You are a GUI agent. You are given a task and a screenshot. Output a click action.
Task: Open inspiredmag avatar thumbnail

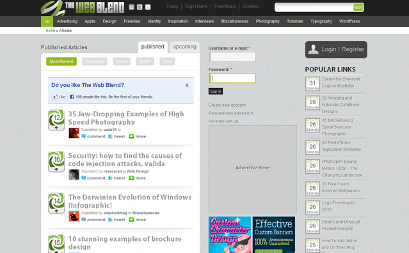pyautogui.click(x=74, y=216)
